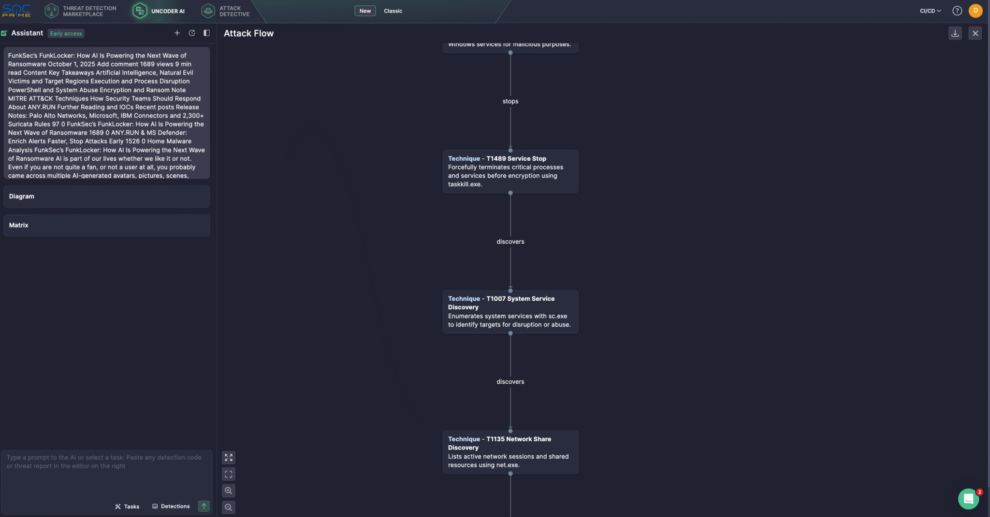Toggle the Assistant side panel layout icon
The height and width of the screenshot is (517, 990).
pos(207,33)
